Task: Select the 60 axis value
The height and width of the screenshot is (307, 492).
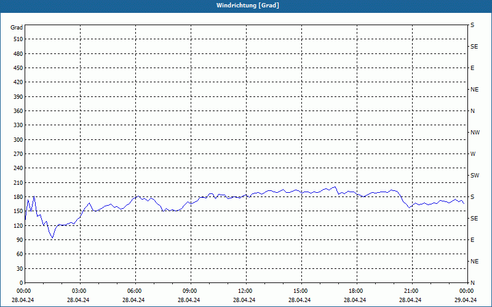Action: pos(20,254)
